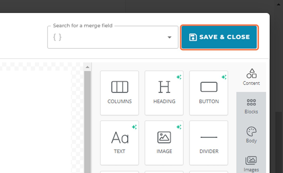283x173 pixels.
Task: Select the Image content block
Action: pos(164,143)
